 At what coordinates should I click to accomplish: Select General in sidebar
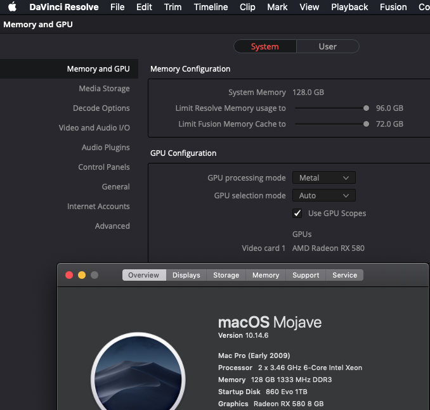click(x=115, y=187)
